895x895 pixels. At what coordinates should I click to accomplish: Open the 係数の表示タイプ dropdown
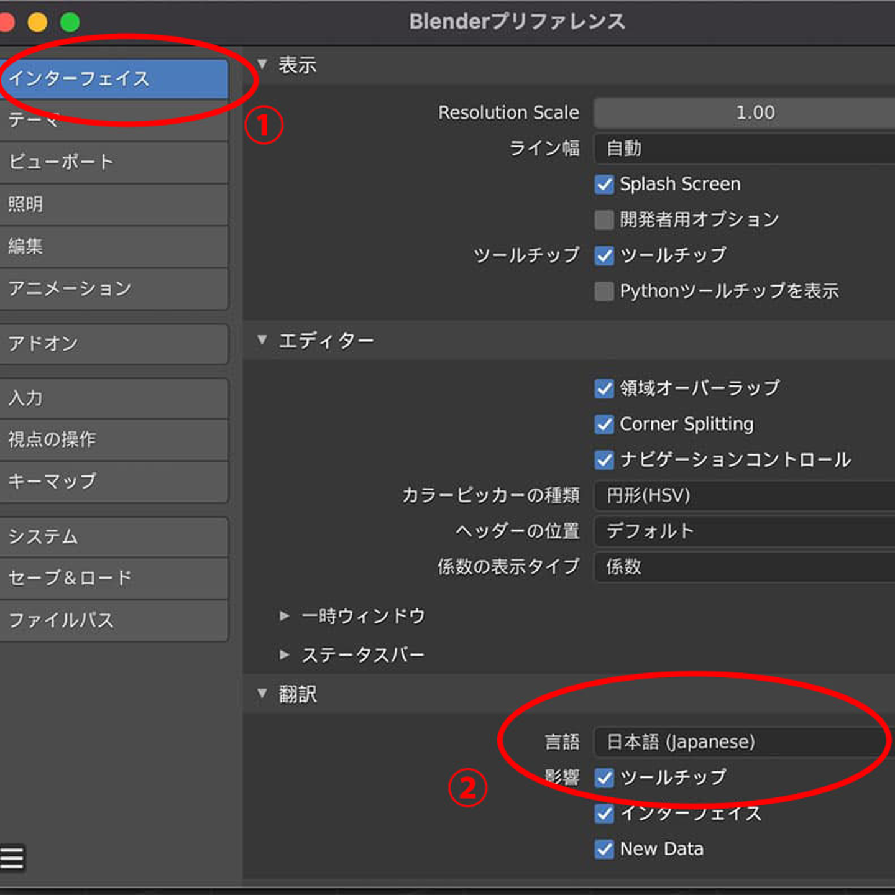tap(744, 566)
